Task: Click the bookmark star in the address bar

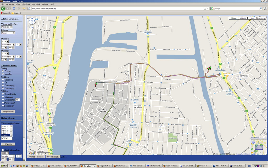Action: pos(205,8)
